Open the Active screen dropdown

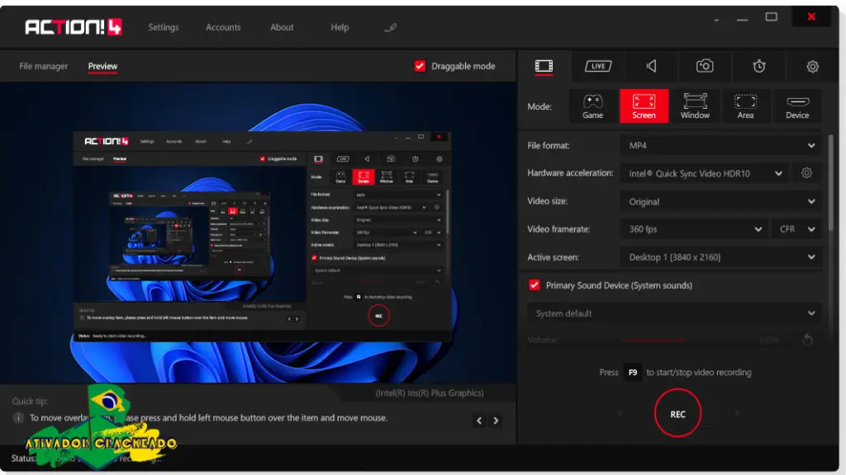pyautogui.click(x=720, y=257)
